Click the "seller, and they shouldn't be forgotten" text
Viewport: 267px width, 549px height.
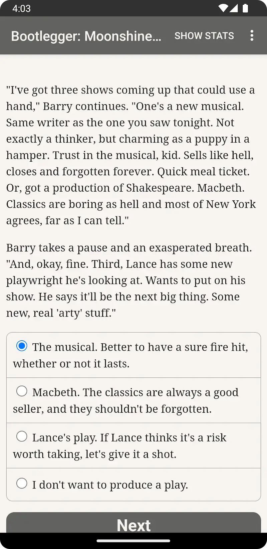112,409
